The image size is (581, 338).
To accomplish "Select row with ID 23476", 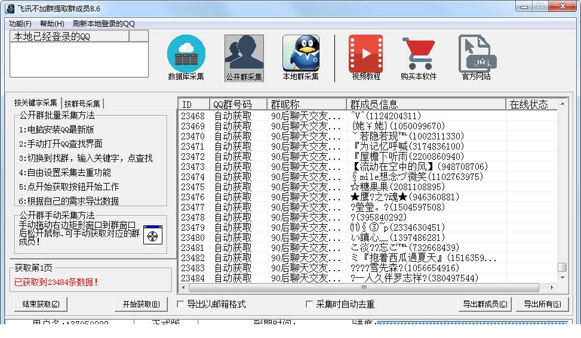I will [x=368, y=197].
